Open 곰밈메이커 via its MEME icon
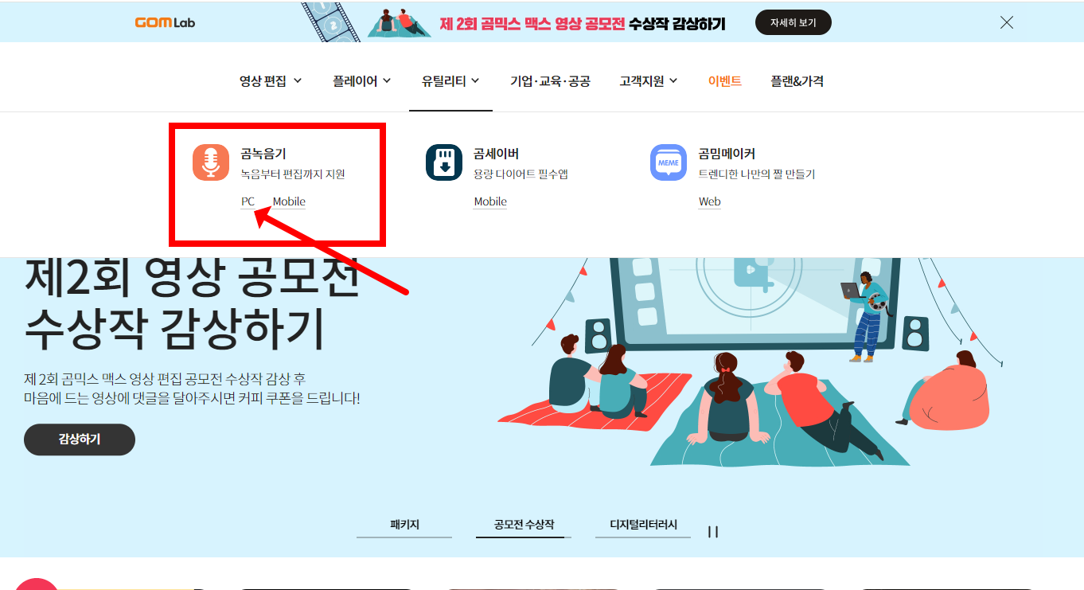1084x590 pixels. 668,163
